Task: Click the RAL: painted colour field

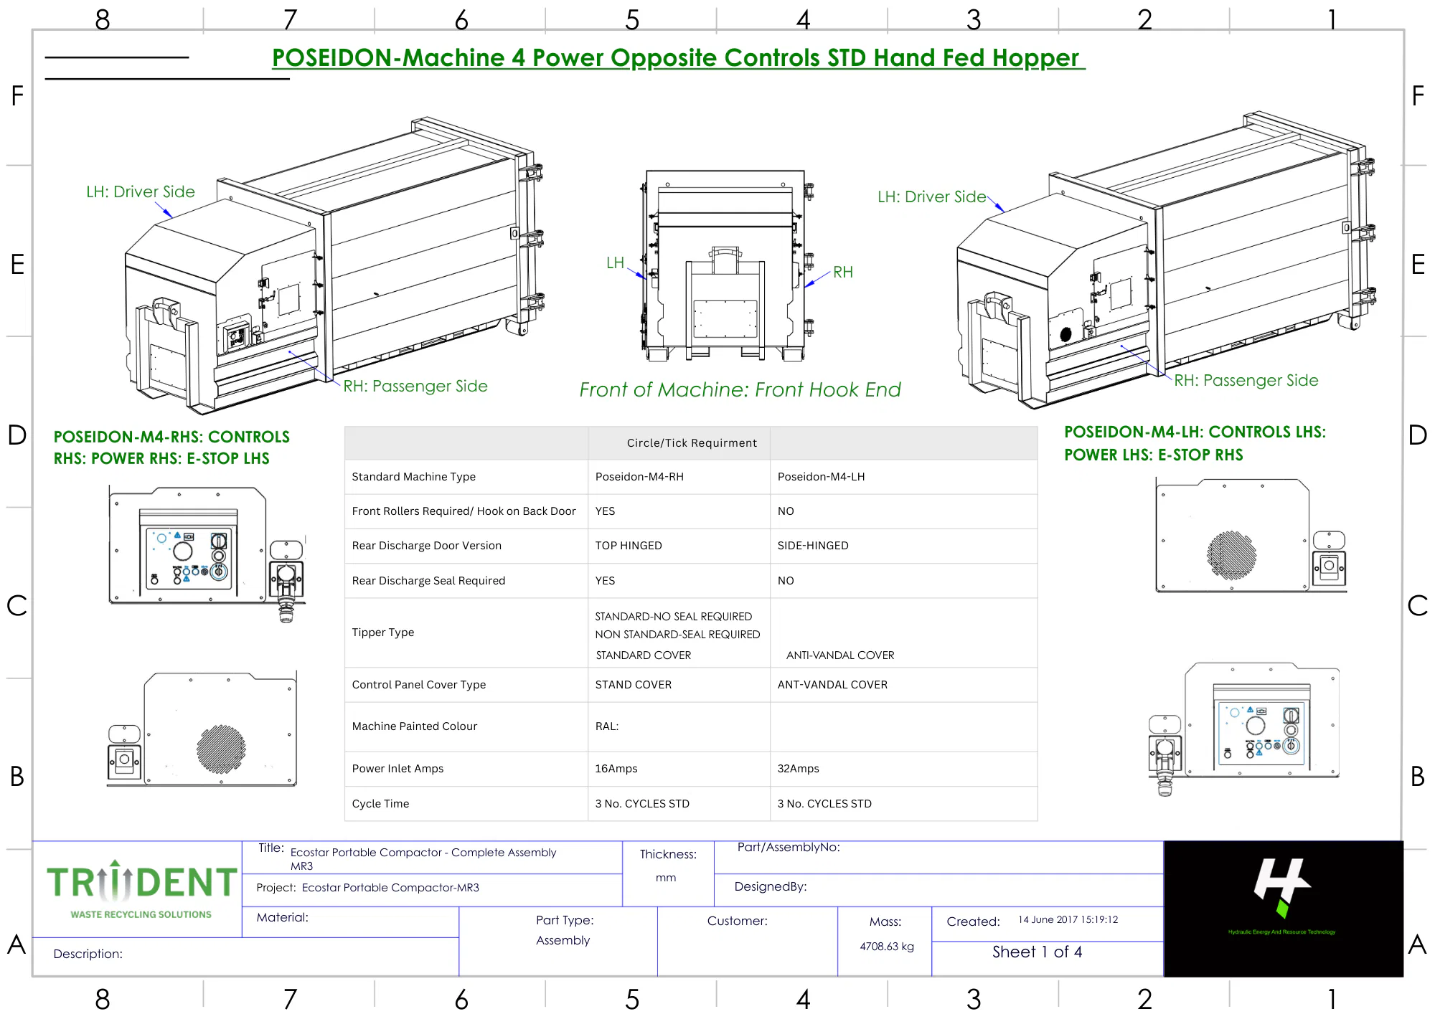Action: point(607,726)
